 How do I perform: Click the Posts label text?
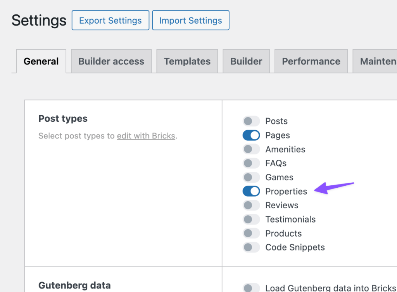coord(276,121)
